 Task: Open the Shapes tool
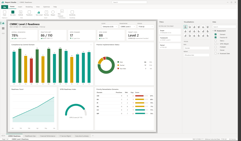53,12
